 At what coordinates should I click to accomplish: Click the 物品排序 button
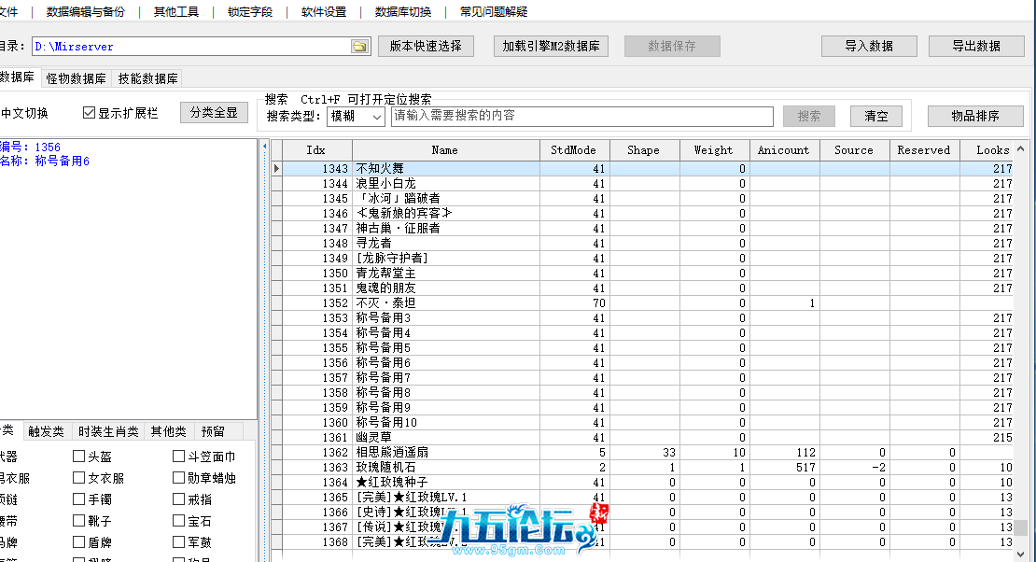[x=974, y=116]
